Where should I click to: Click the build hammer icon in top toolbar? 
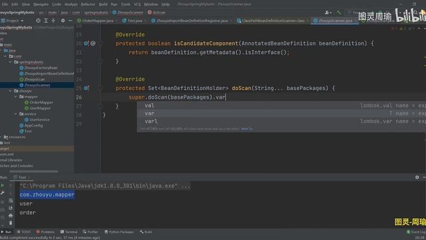pyautogui.click(x=339, y=13)
